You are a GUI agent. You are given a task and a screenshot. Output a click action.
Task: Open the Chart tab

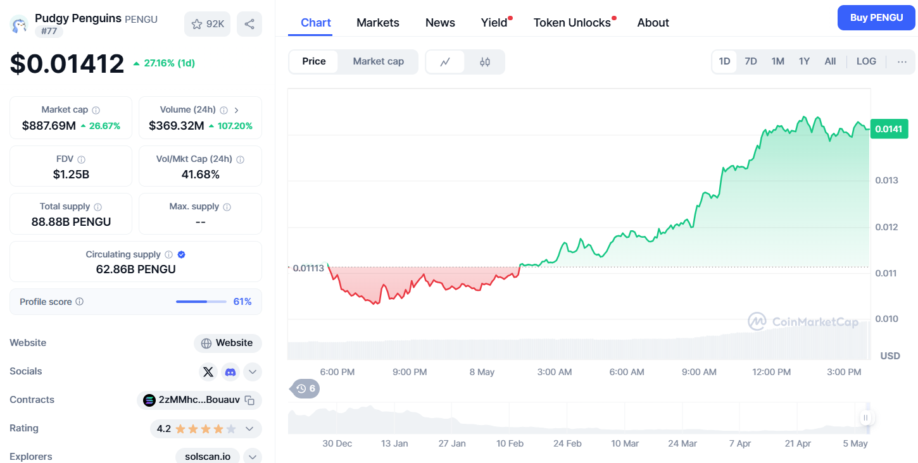(x=316, y=23)
